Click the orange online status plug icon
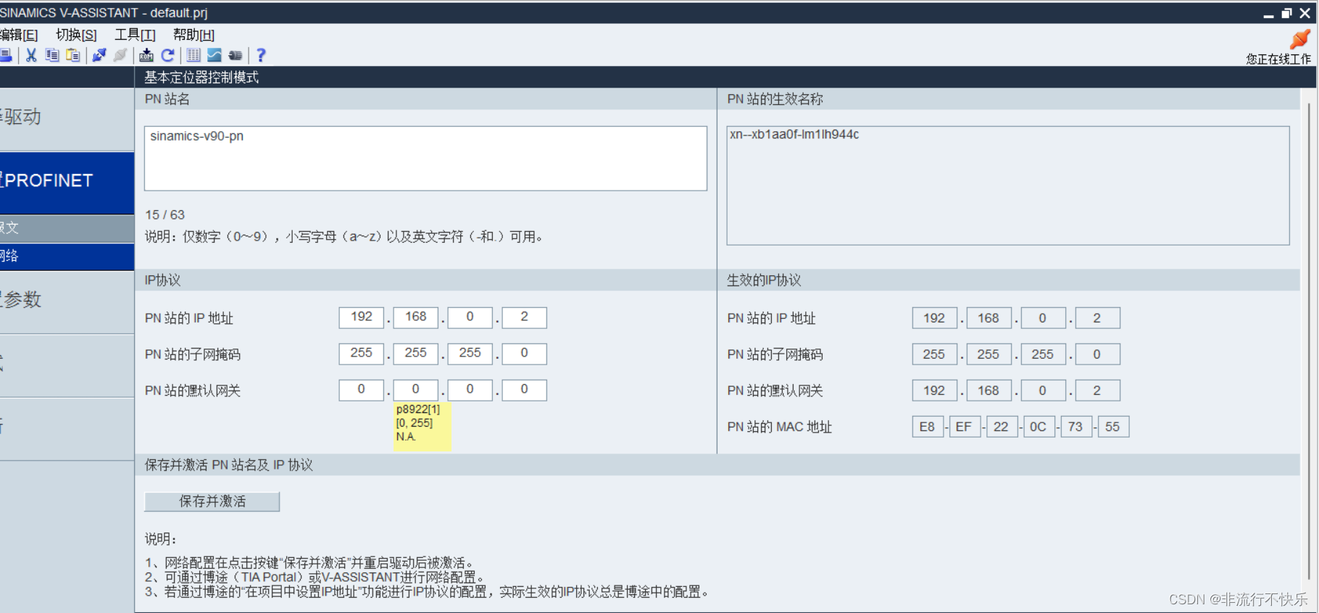Viewport: 1319px width, 613px height. [1299, 39]
